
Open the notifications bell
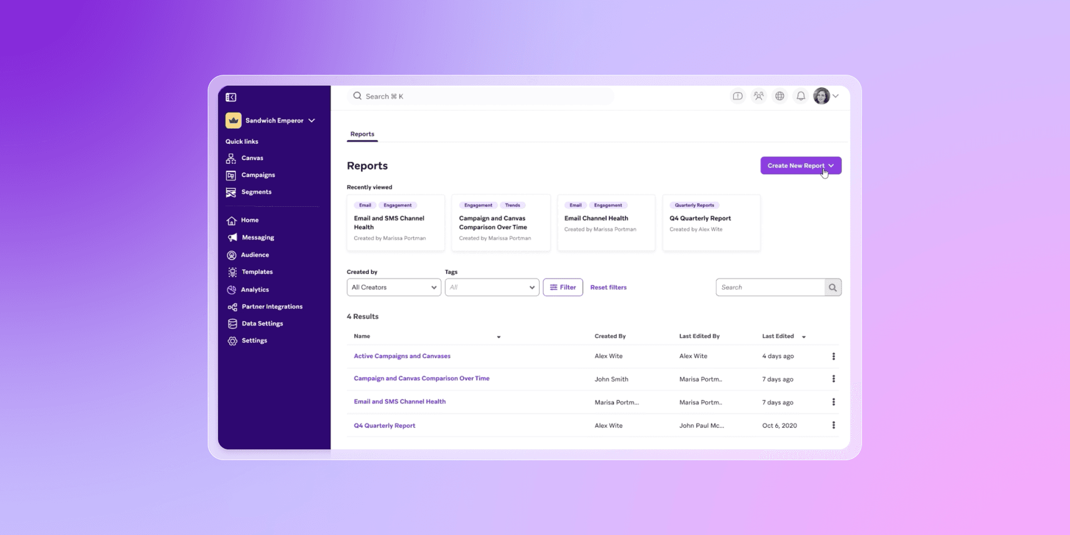click(801, 96)
